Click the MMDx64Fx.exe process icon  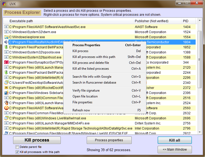click(6, 123)
